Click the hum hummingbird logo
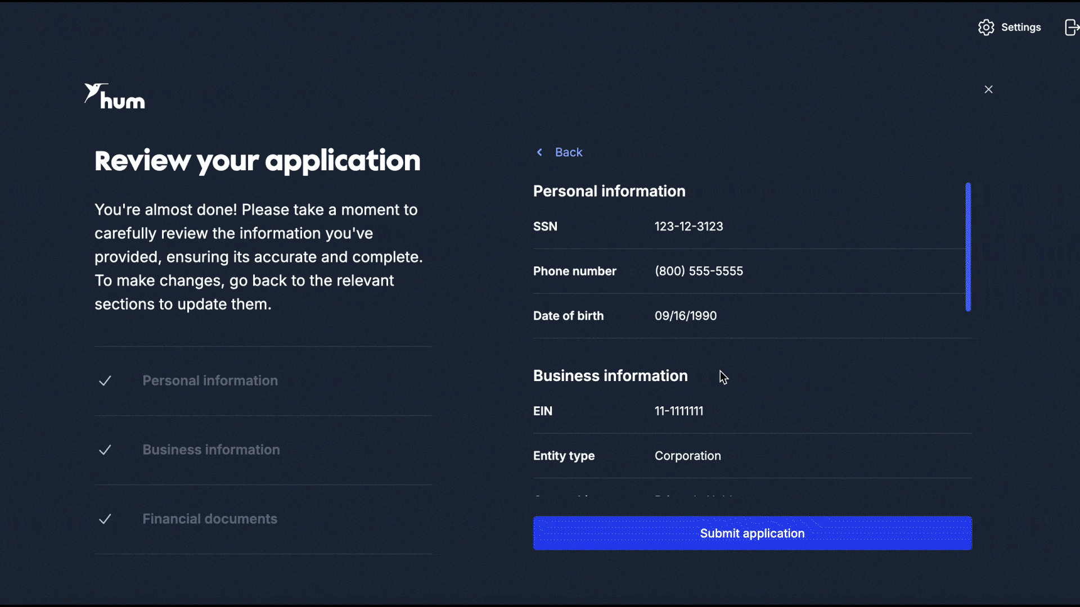The height and width of the screenshot is (607, 1080). (x=115, y=96)
